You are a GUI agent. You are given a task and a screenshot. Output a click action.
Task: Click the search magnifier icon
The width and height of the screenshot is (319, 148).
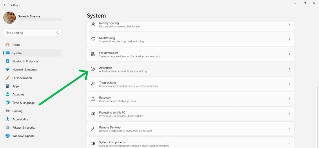[x=57, y=33]
